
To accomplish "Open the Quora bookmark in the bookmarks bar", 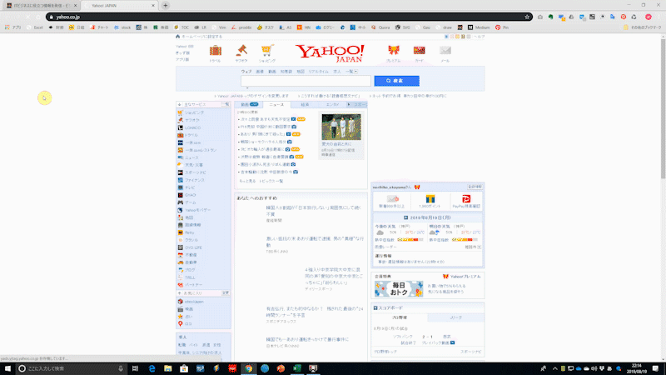I will pos(380,27).
